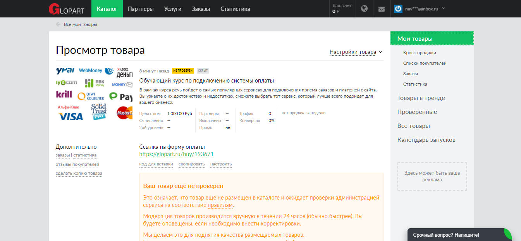Screen dimensions: 521x241
Task: Click the back arrow icon
Action: [58, 24]
